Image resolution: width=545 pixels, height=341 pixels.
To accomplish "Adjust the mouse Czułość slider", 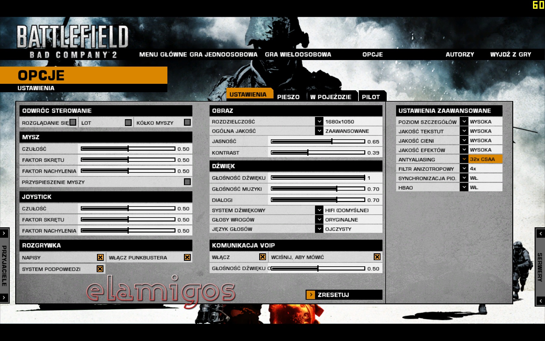I will 128,149.
